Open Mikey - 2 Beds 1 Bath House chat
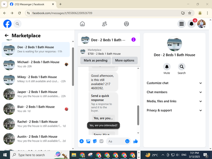 36,79
